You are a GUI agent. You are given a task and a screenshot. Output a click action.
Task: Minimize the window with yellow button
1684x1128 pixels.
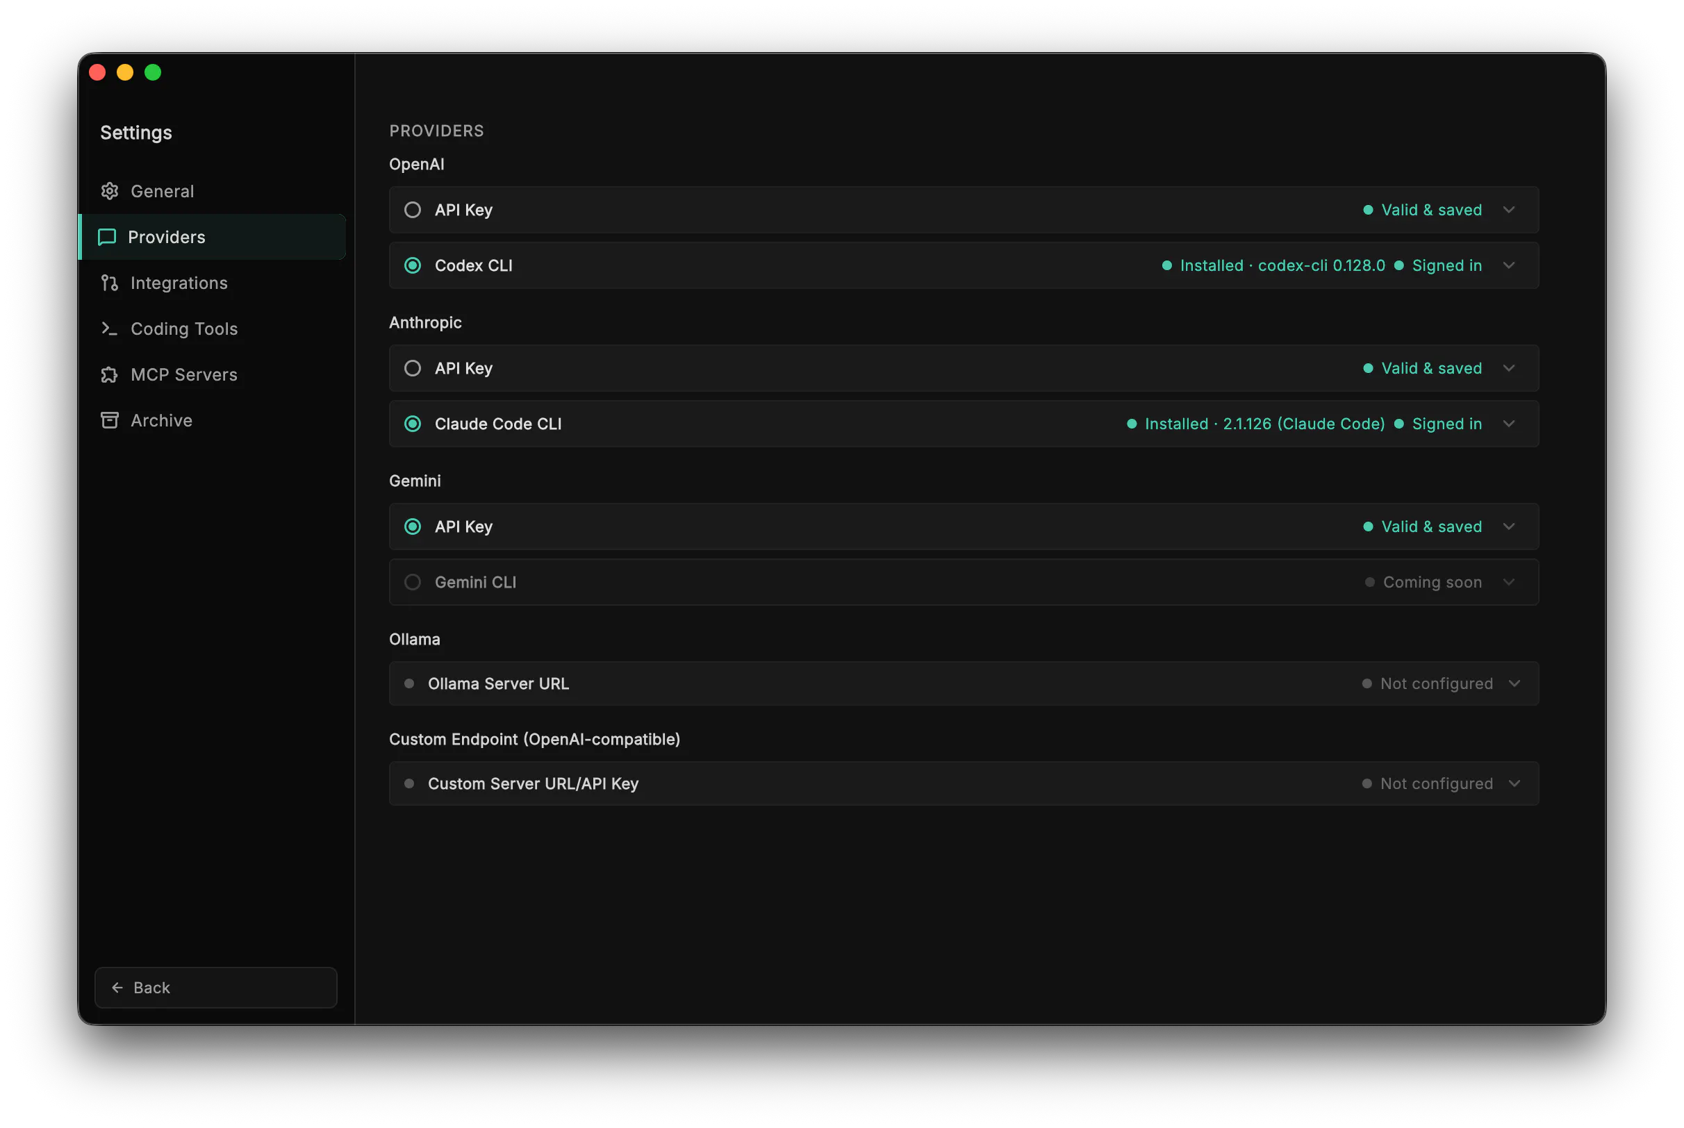(125, 73)
